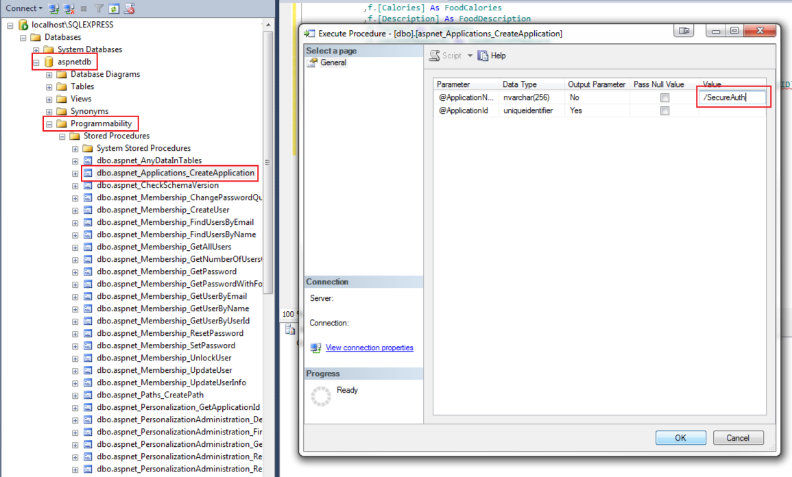Viewport: 792px width, 477px height.
Task: Open the Script dropdown arrow
Action: click(470, 56)
